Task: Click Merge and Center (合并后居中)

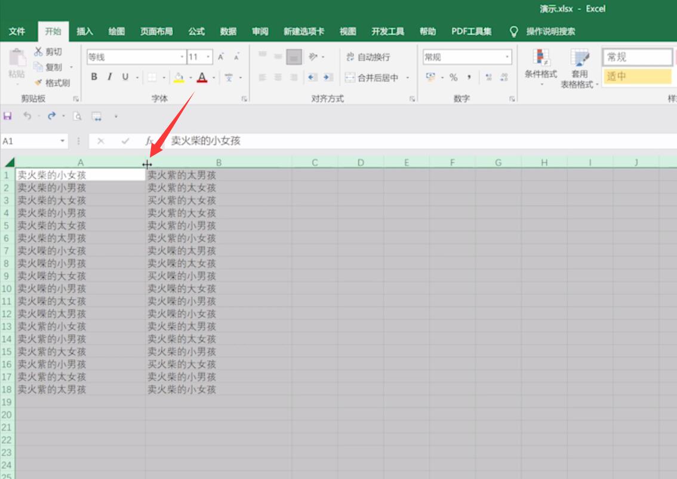Action: (x=372, y=78)
